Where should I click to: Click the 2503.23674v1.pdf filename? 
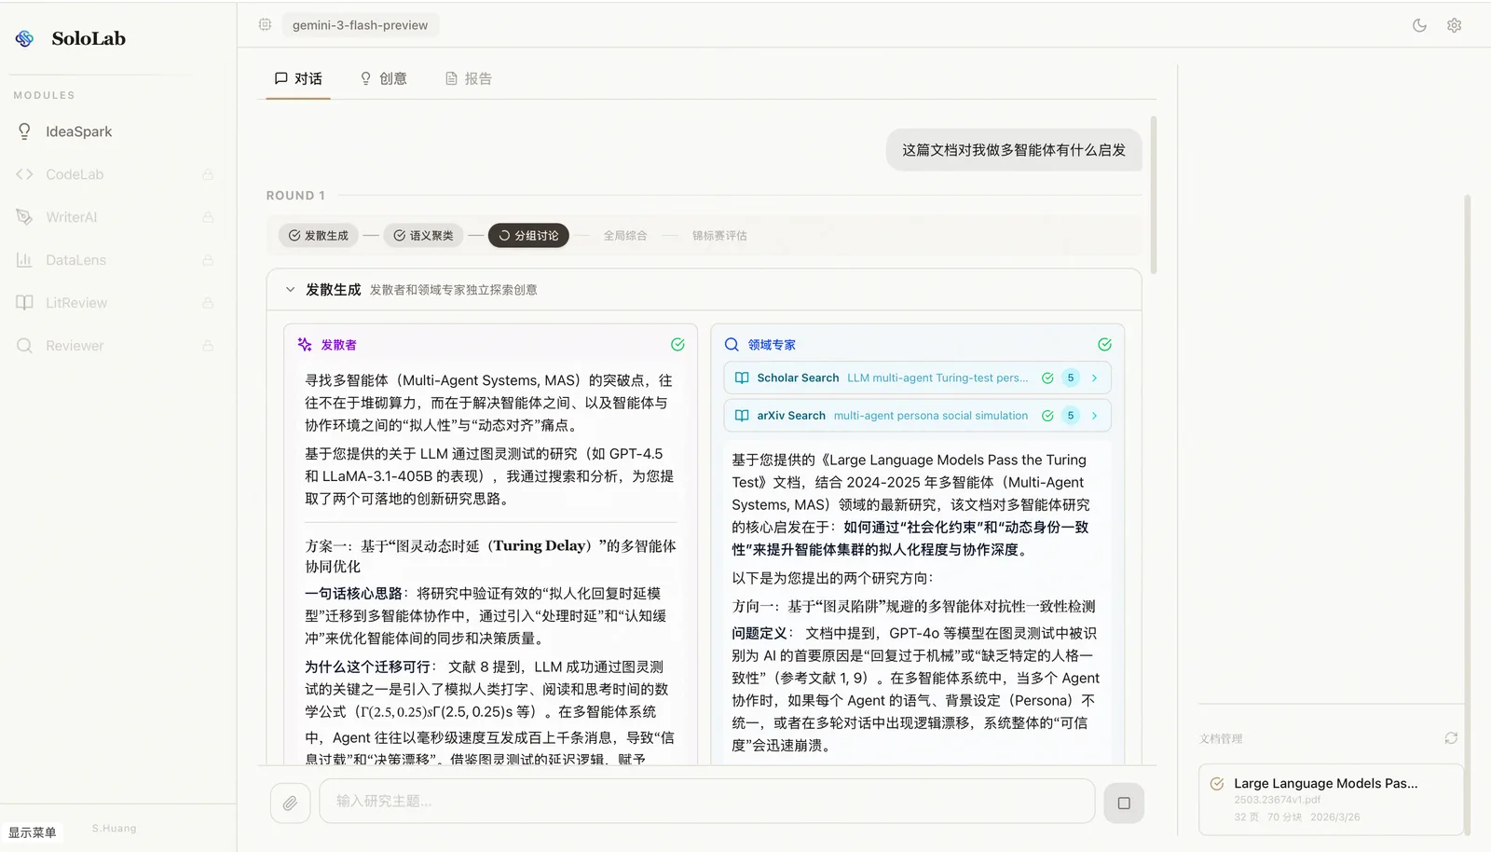(x=1278, y=800)
